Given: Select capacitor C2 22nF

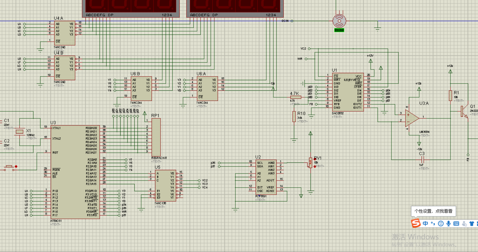Looking at the screenshot, I should [x=1, y=142].
